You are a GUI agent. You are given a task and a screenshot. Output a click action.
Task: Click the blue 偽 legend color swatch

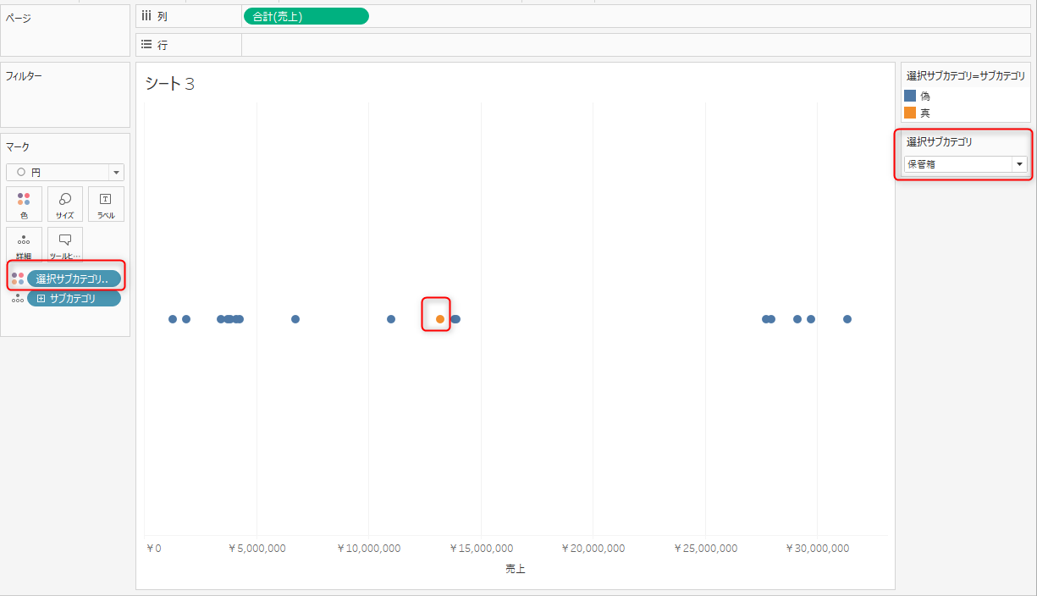click(x=910, y=97)
